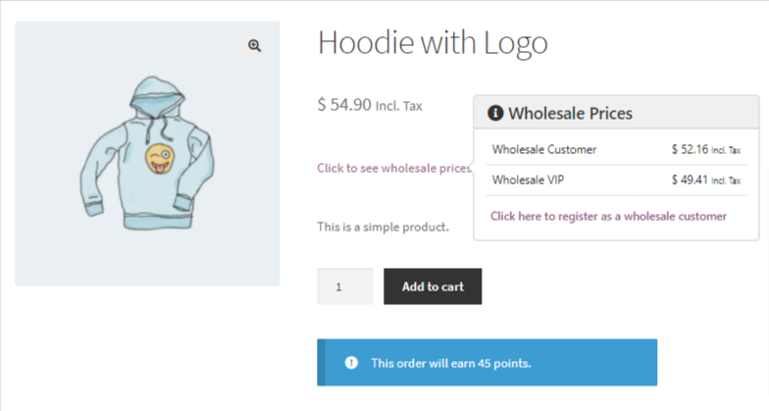Click "This is a simple product." description

(x=383, y=227)
